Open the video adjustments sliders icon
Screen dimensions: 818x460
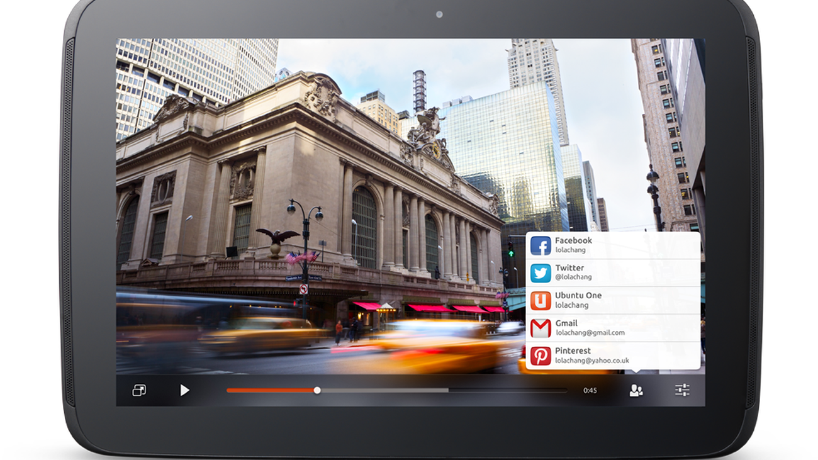click(682, 390)
